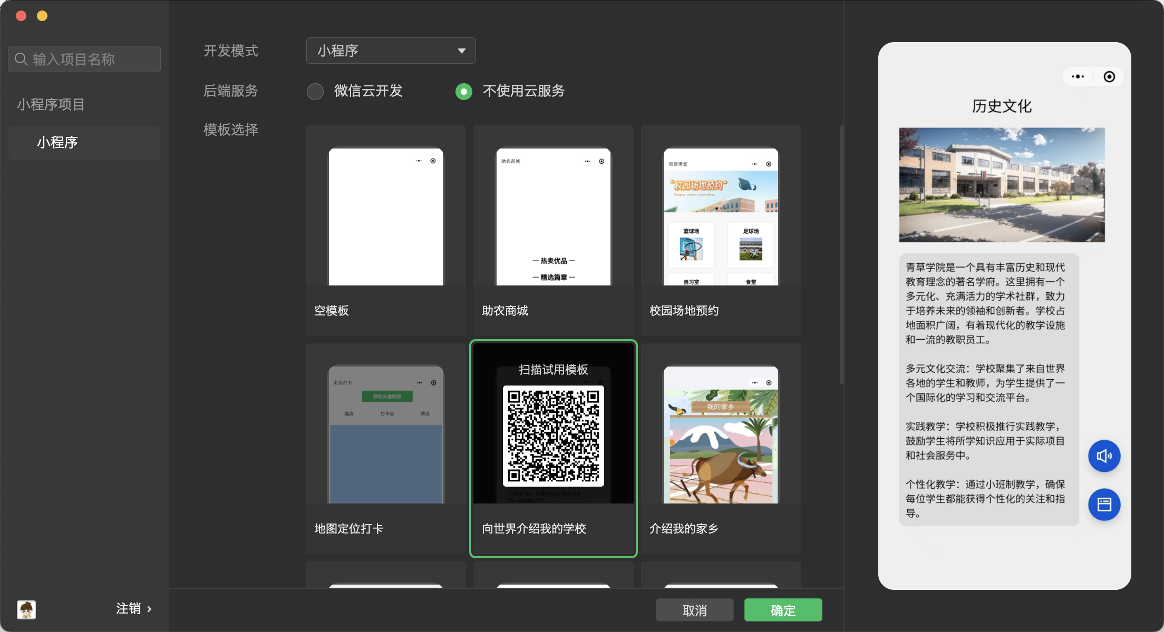Image resolution: width=1164 pixels, height=632 pixels.
Task: Choose the 空模板 template thumbnail
Action: [386, 216]
